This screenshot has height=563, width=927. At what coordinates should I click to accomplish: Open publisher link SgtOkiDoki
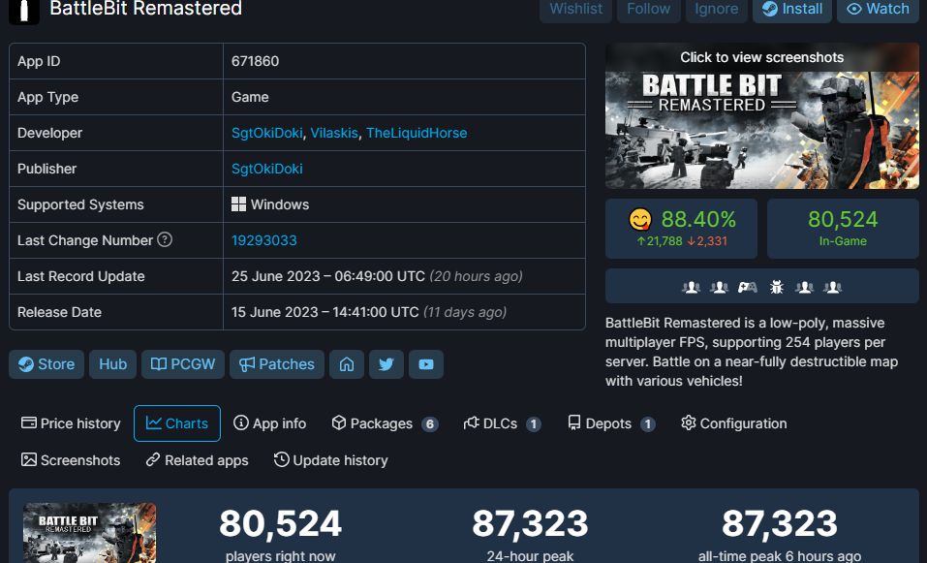[266, 169]
